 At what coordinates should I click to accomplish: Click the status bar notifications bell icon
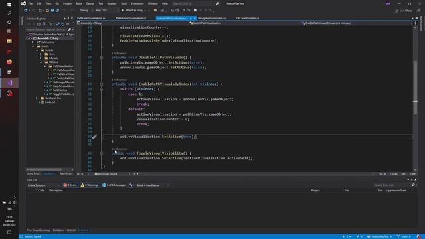(x=419, y=236)
